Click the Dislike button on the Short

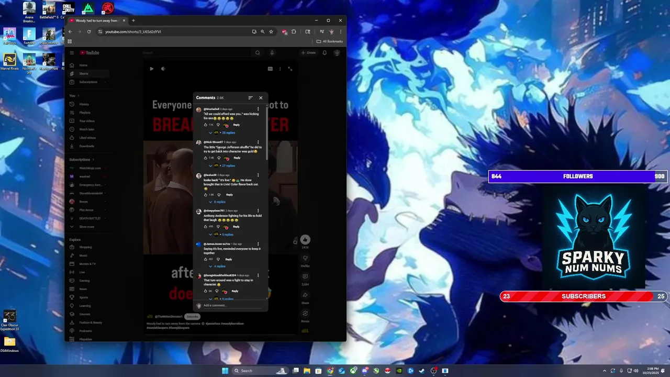pyautogui.click(x=305, y=259)
